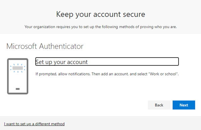Click the "Keep your account secure" title
The image size is (201, 130).
click(x=100, y=14)
